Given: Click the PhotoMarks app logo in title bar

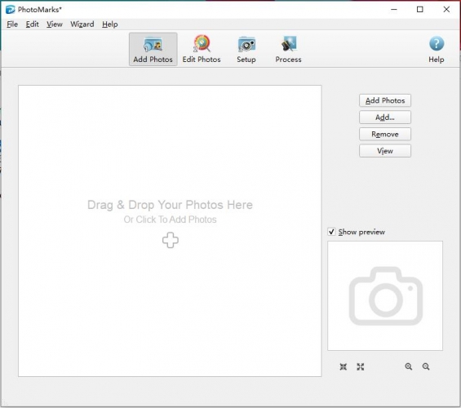Looking at the screenshot, I should point(11,10).
